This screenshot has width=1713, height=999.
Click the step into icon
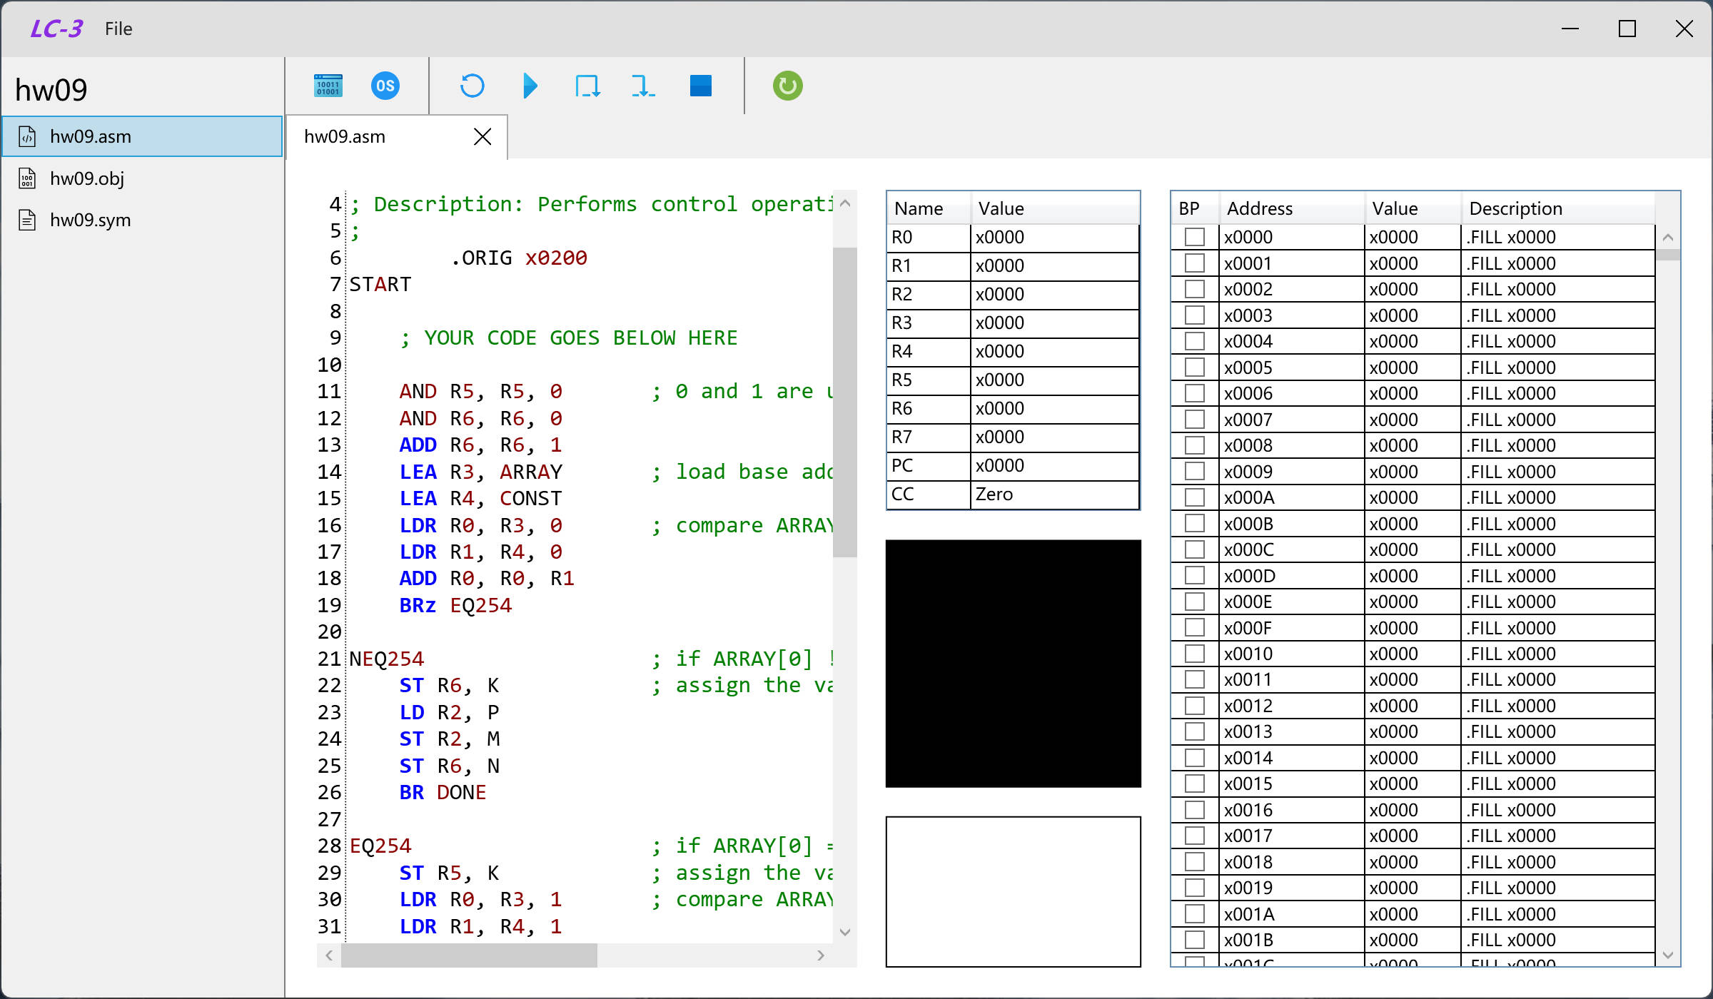(x=642, y=86)
